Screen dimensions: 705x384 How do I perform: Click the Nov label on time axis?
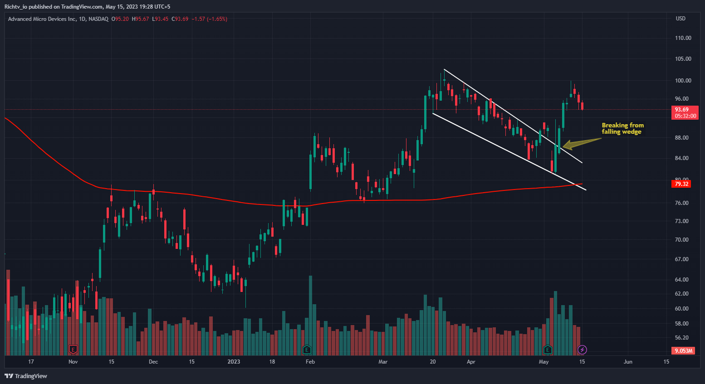pos(73,362)
